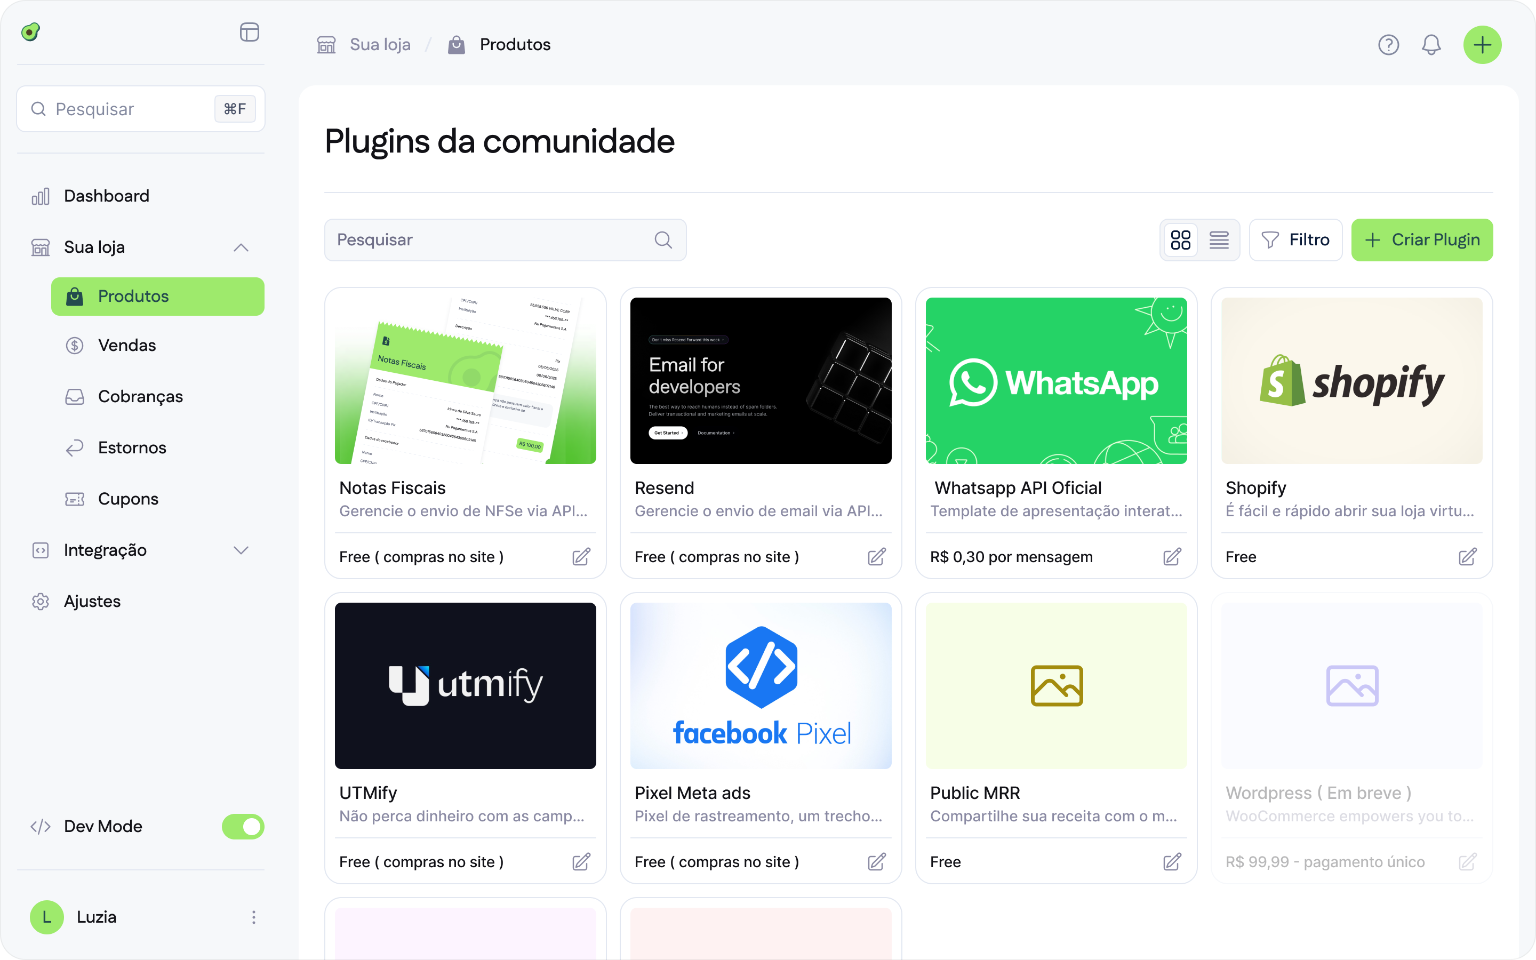Click the Cupons ticket icon
This screenshot has height=960, width=1536.
(75, 499)
